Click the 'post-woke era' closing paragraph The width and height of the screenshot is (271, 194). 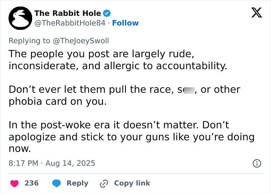point(132,137)
